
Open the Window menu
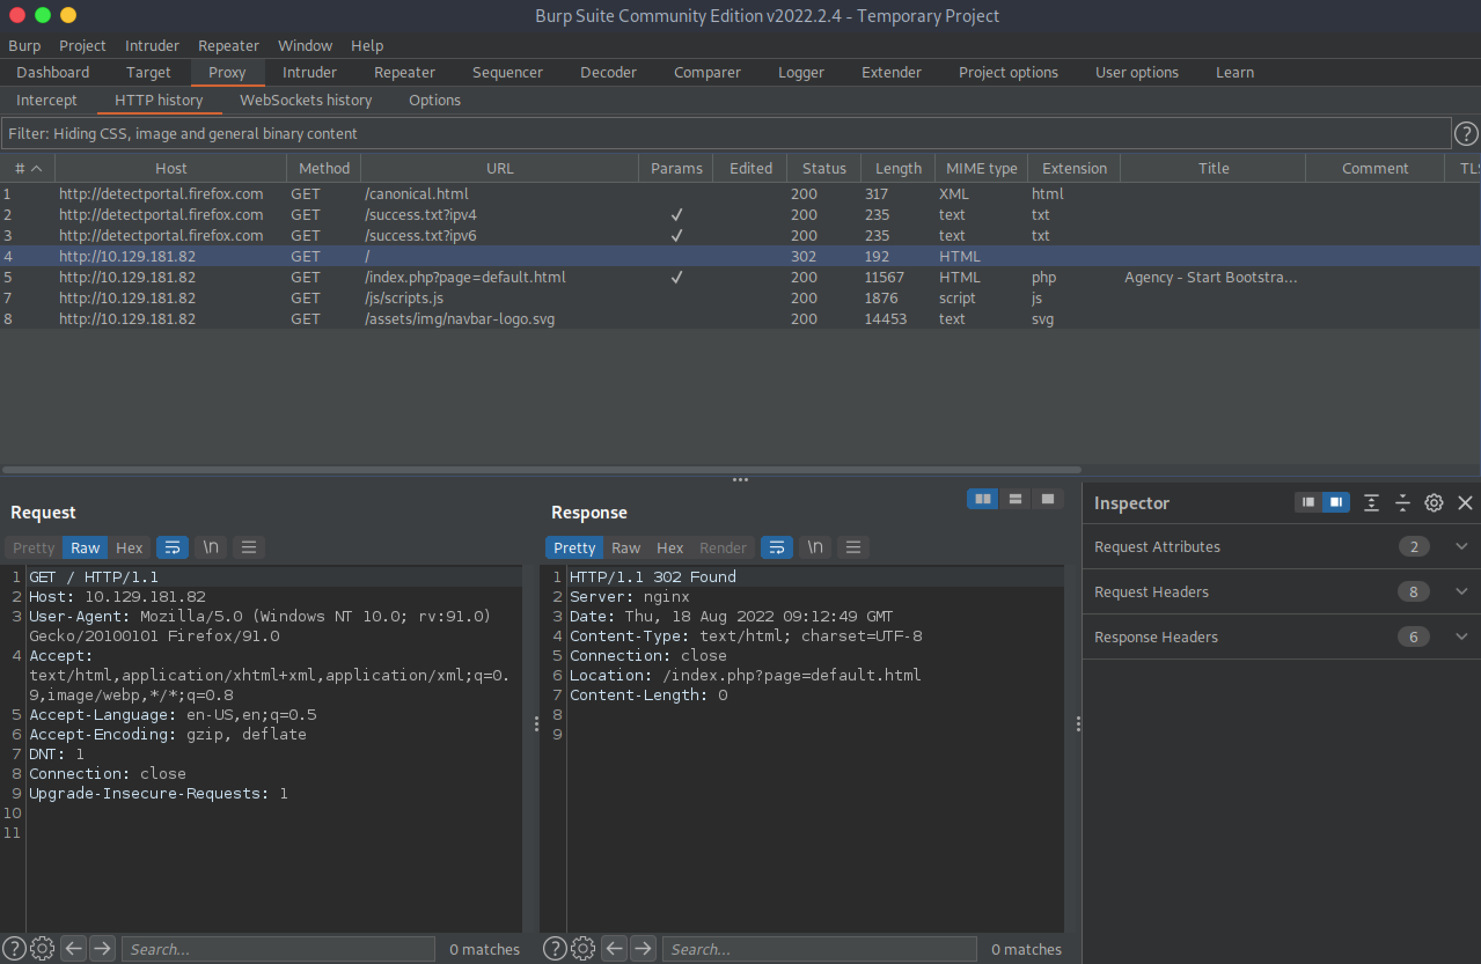305,45
